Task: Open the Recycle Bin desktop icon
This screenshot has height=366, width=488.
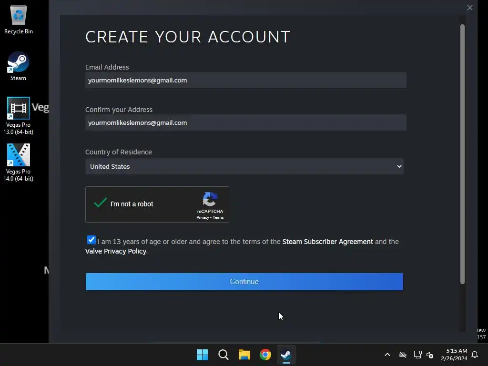Action: coord(19,19)
